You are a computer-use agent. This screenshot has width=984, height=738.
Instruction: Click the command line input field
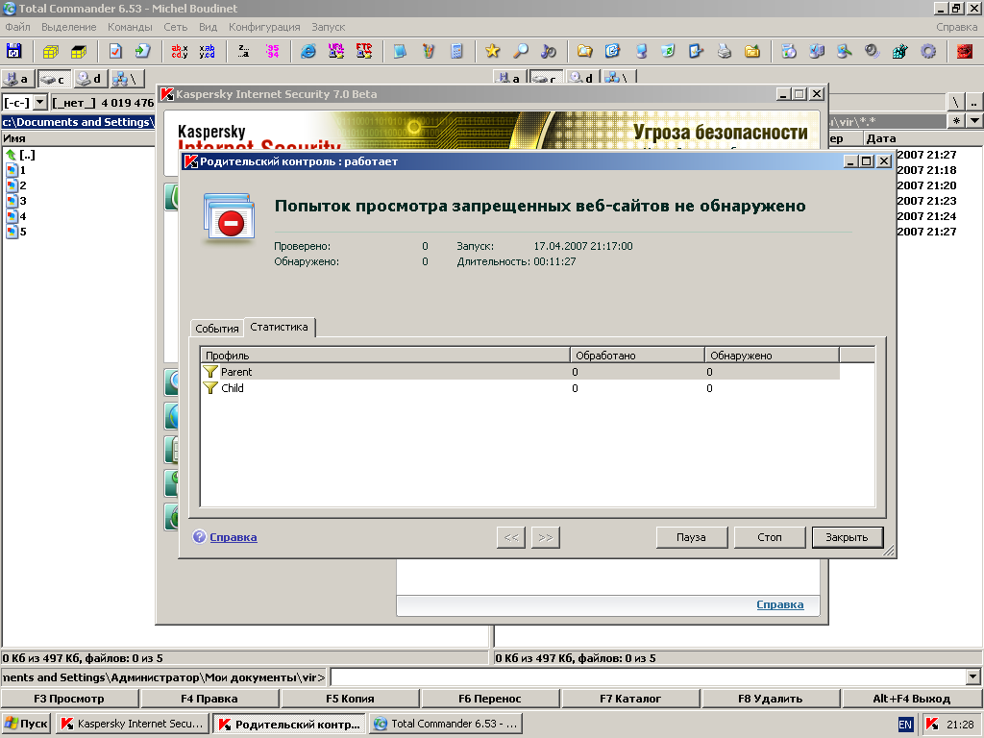click(649, 677)
